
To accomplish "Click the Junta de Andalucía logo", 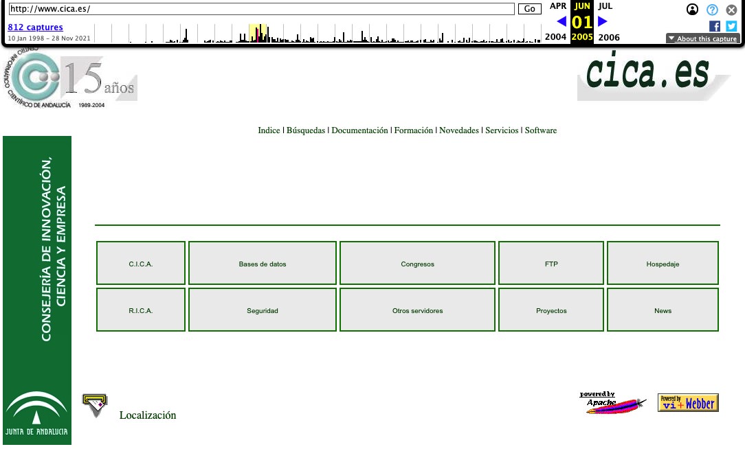I will (x=36, y=414).
